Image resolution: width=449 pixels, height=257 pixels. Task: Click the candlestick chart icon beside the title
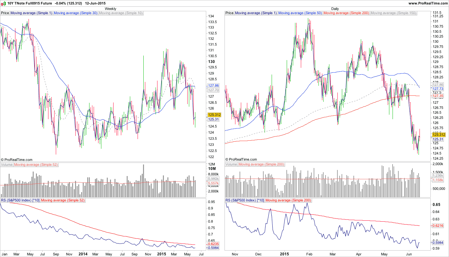[3, 3]
